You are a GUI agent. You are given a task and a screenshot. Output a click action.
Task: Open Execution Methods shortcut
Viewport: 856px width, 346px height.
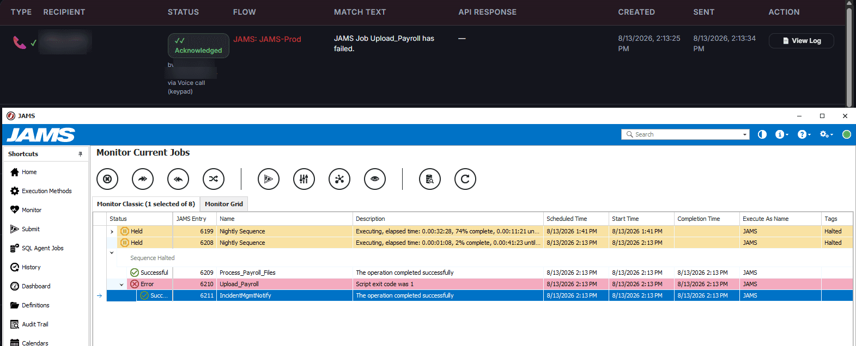pyautogui.click(x=41, y=191)
